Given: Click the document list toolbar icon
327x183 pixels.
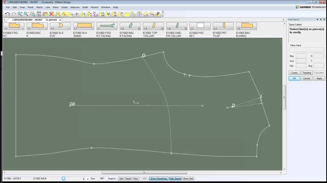Looking at the screenshot, I should point(39,14).
